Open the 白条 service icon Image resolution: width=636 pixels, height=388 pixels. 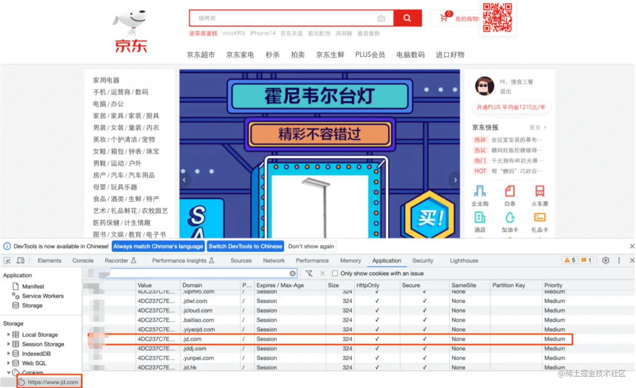pyautogui.click(x=510, y=191)
